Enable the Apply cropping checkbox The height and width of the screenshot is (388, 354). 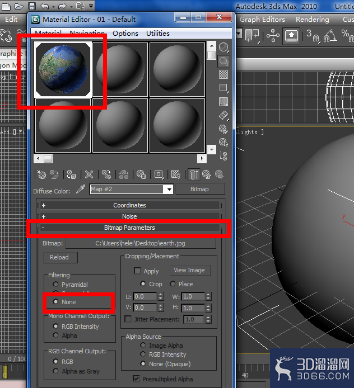137,271
